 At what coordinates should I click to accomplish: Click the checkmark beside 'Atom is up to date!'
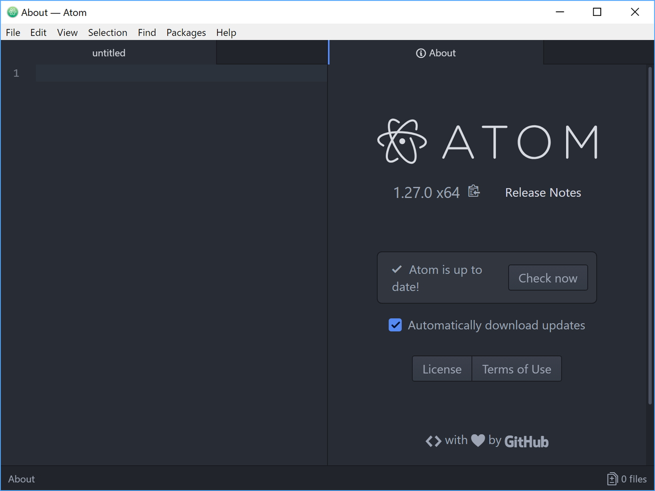pyautogui.click(x=397, y=269)
